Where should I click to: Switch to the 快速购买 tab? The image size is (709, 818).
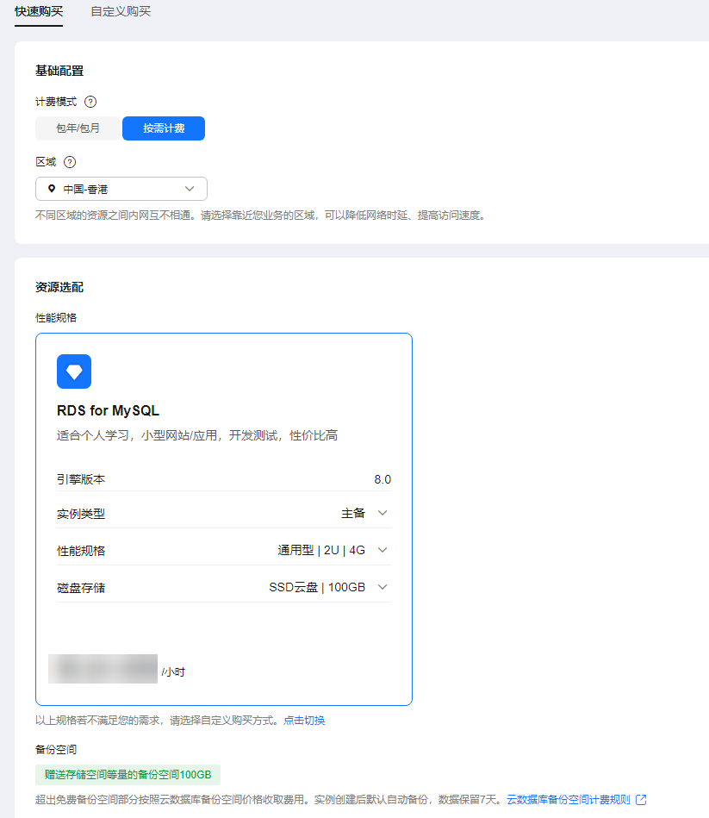click(39, 11)
